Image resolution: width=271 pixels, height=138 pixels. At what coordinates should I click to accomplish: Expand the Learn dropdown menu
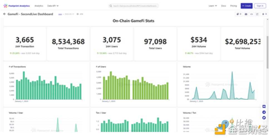(x=213, y=6)
